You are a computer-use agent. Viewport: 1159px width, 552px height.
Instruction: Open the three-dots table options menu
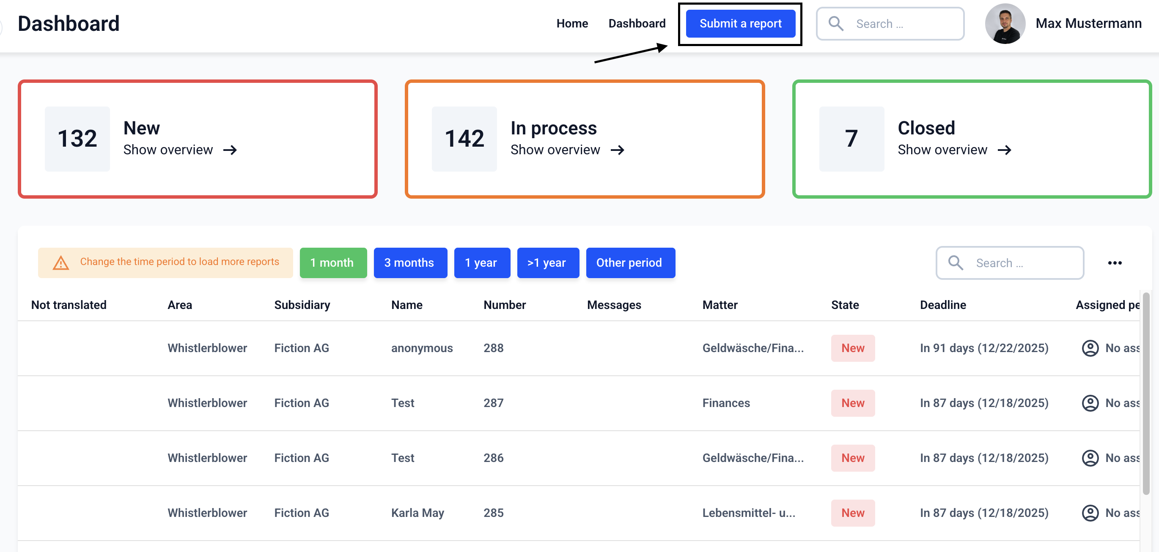(1115, 263)
